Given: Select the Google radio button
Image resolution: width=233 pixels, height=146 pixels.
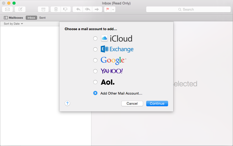Looking at the screenshot, I should [x=95, y=60].
